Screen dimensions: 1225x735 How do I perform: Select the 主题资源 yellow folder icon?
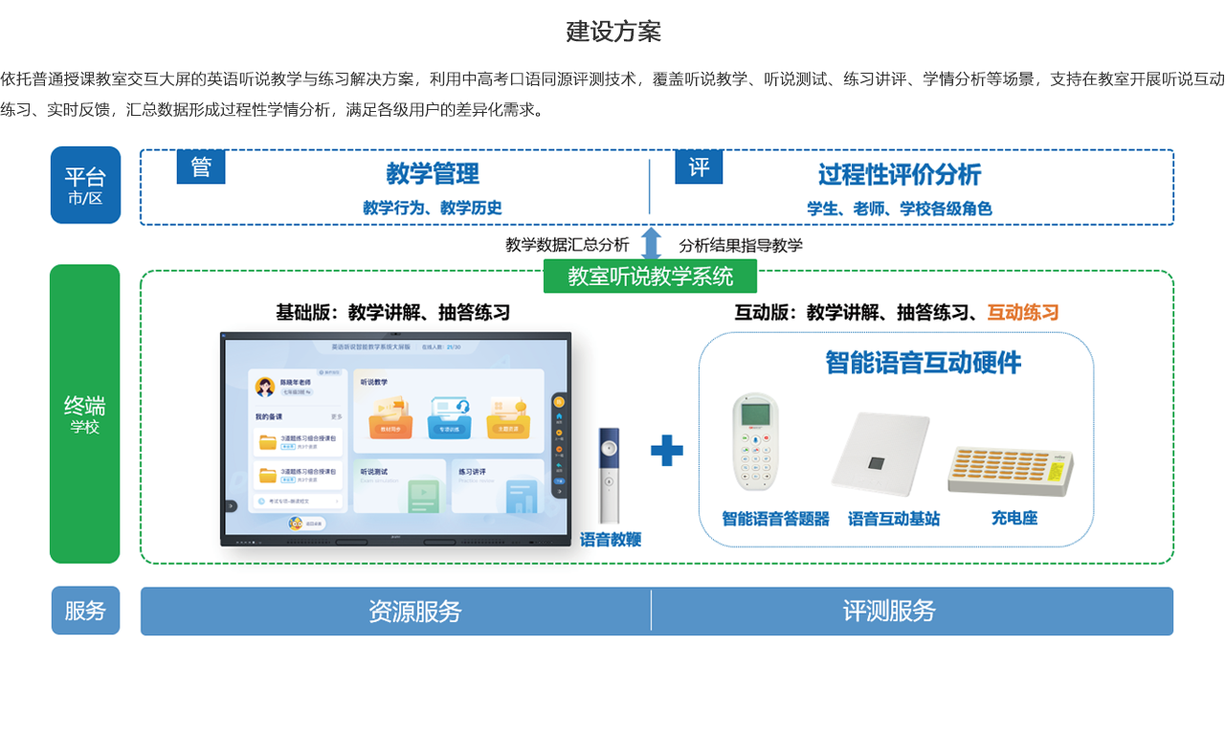[x=508, y=418]
